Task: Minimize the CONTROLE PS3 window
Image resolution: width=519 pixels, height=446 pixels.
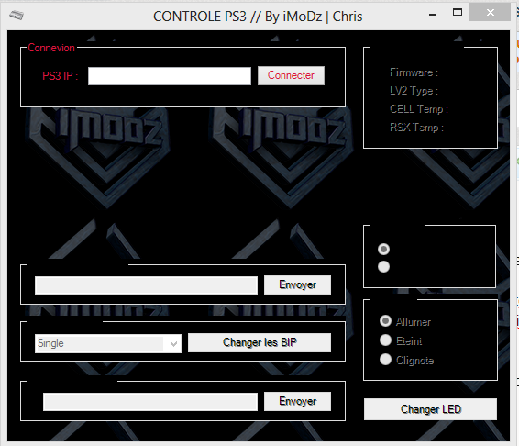Action: [x=433, y=15]
